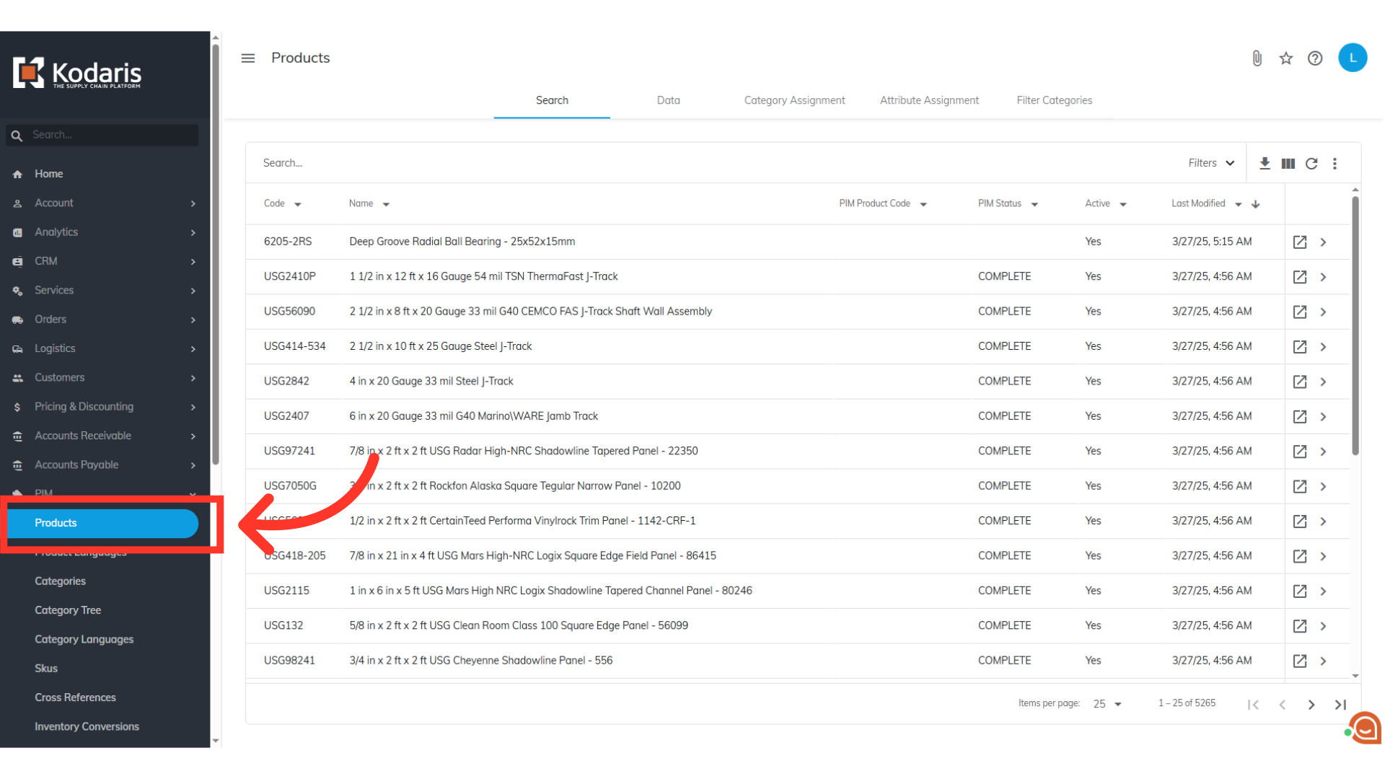This screenshot has height=779, width=1385.
Task: Open the PIM Status column filter arrow
Action: 1034,205
